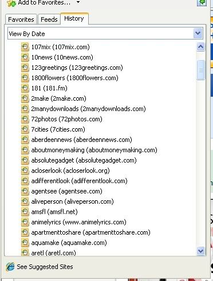
Task: Expand the 10news (10news.com) entry
Action: [62, 57]
